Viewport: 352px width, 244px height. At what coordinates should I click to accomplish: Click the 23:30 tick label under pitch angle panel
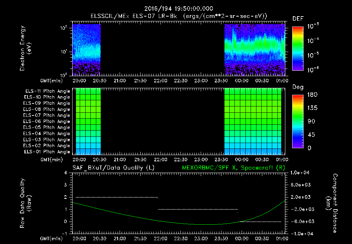(x=221, y=160)
